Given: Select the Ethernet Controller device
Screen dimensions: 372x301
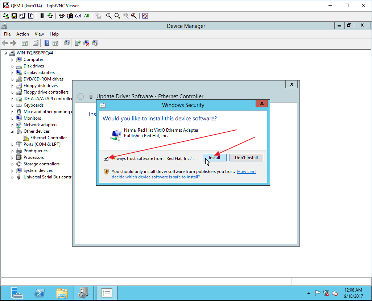Looking at the screenshot, I should tap(49, 138).
